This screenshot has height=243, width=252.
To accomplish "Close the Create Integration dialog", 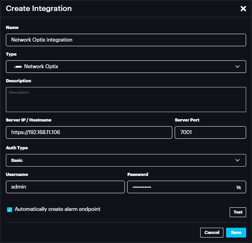I will [x=243, y=9].
